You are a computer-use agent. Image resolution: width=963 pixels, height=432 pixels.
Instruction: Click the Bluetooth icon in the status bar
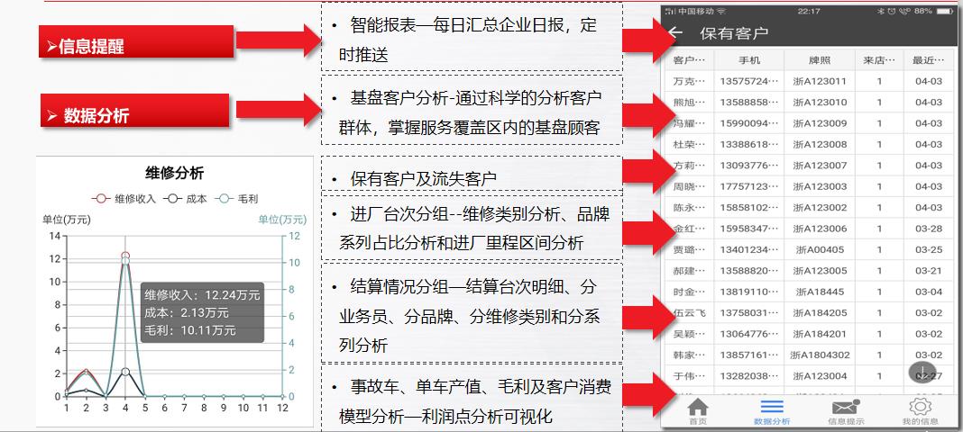(x=881, y=11)
